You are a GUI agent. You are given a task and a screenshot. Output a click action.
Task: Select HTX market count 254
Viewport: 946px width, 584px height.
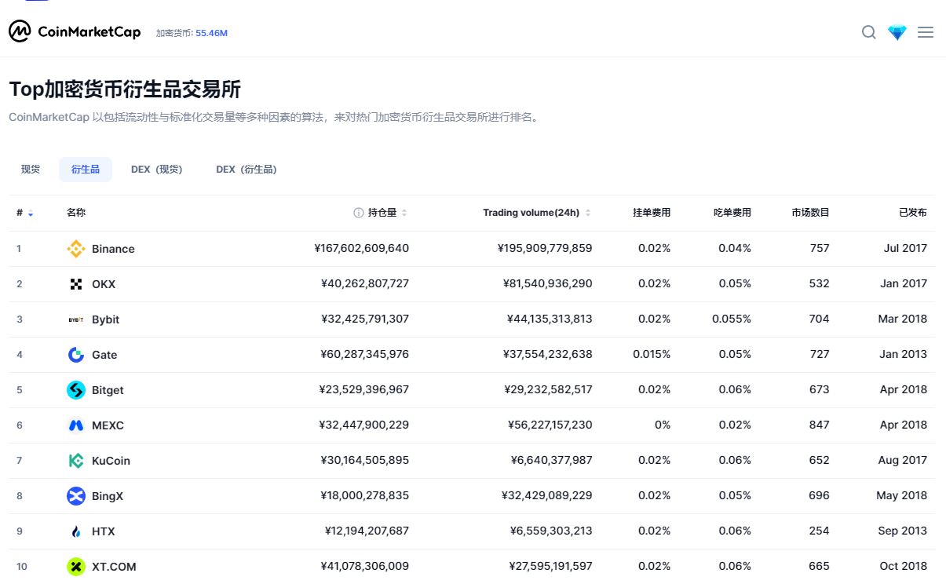pyautogui.click(x=820, y=531)
